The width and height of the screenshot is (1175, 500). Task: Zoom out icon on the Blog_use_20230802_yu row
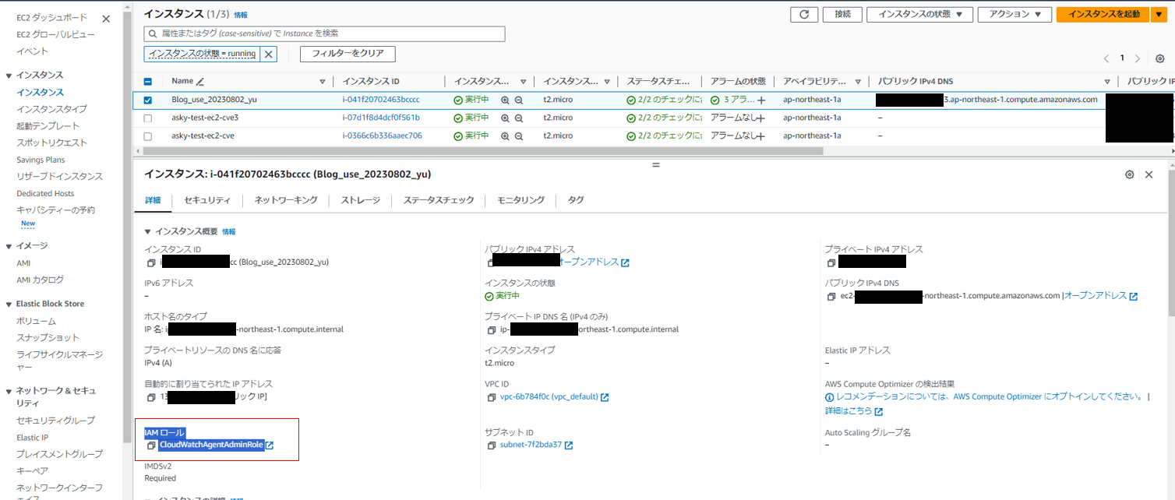click(x=518, y=100)
